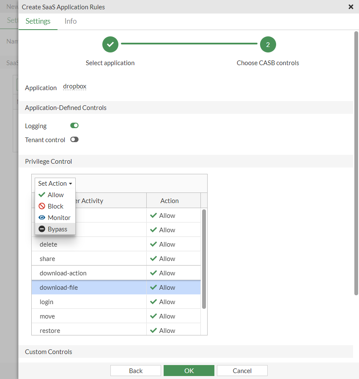Image resolution: width=359 pixels, height=379 pixels.
Task: Switch to the Info tab
Action: click(71, 21)
